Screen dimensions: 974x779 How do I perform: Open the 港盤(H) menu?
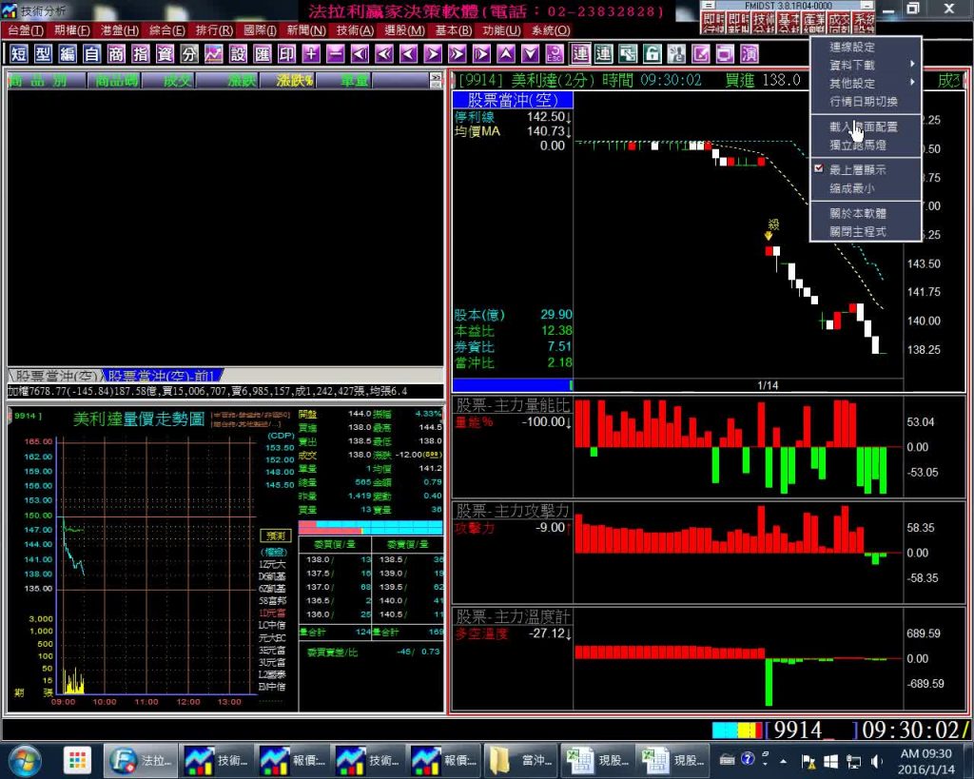(x=120, y=30)
